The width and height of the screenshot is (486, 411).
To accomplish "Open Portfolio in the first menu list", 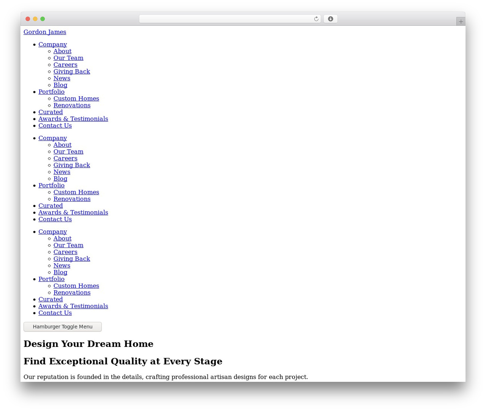I will [51, 92].
